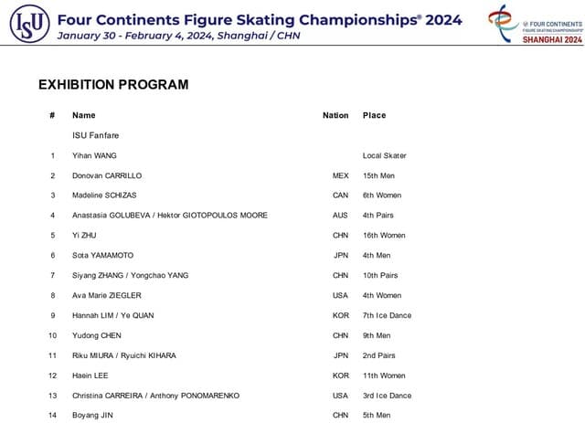Image resolution: width=585 pixels, height=423 pixels.
Task: Click the event date and location line
Action: click(179, 36)
